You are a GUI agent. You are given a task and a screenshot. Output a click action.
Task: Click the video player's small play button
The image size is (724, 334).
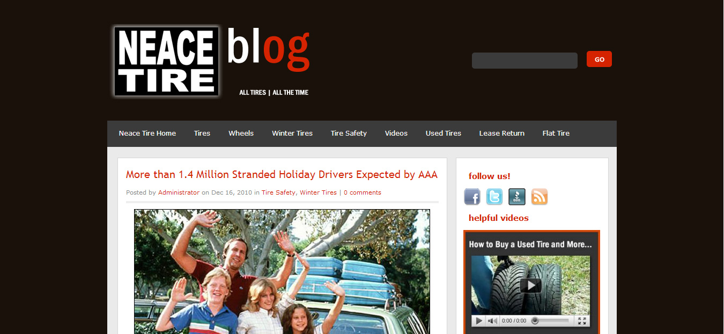click(478, 321)
